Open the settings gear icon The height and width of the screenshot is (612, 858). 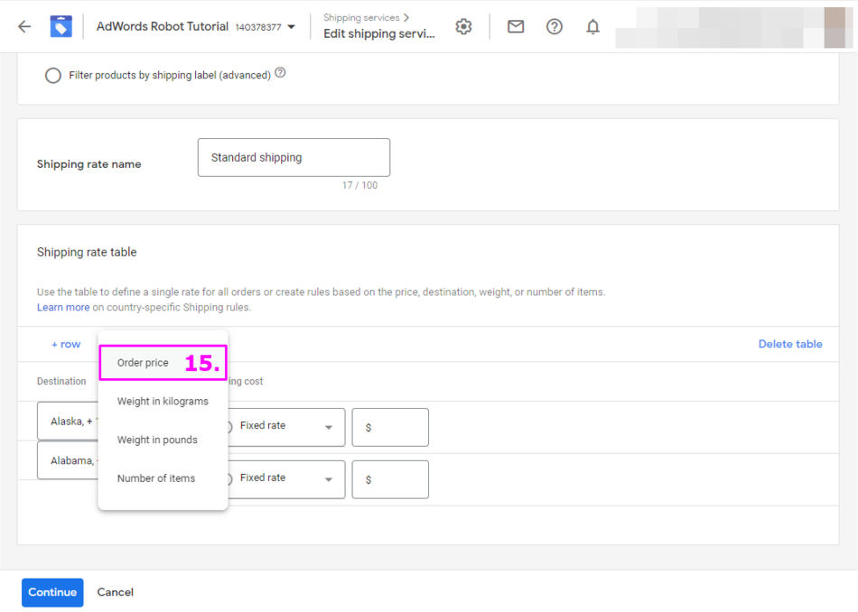point(463,26)
